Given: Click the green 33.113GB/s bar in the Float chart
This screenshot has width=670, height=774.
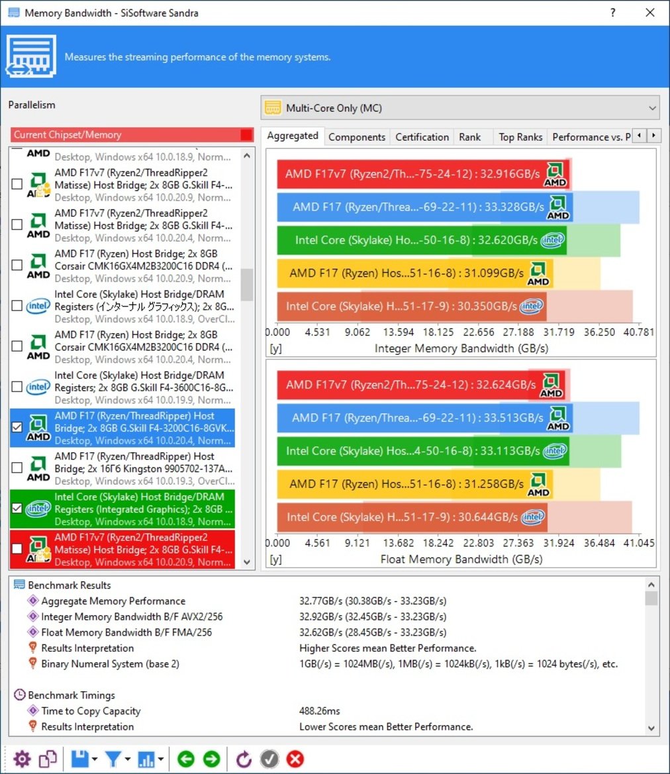Looking at the screenshot, I should [422, 451].
